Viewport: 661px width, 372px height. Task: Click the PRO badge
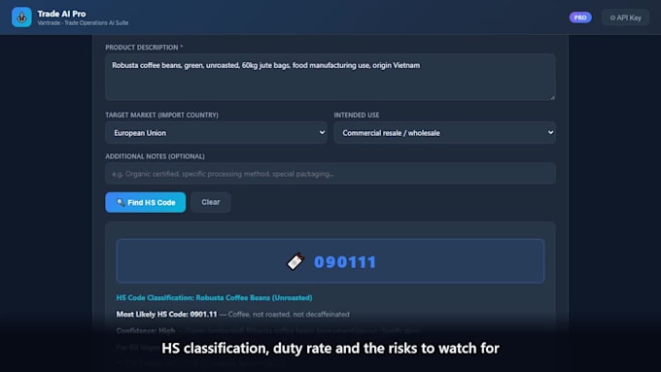pyautogui.click(x=580, y=17)
